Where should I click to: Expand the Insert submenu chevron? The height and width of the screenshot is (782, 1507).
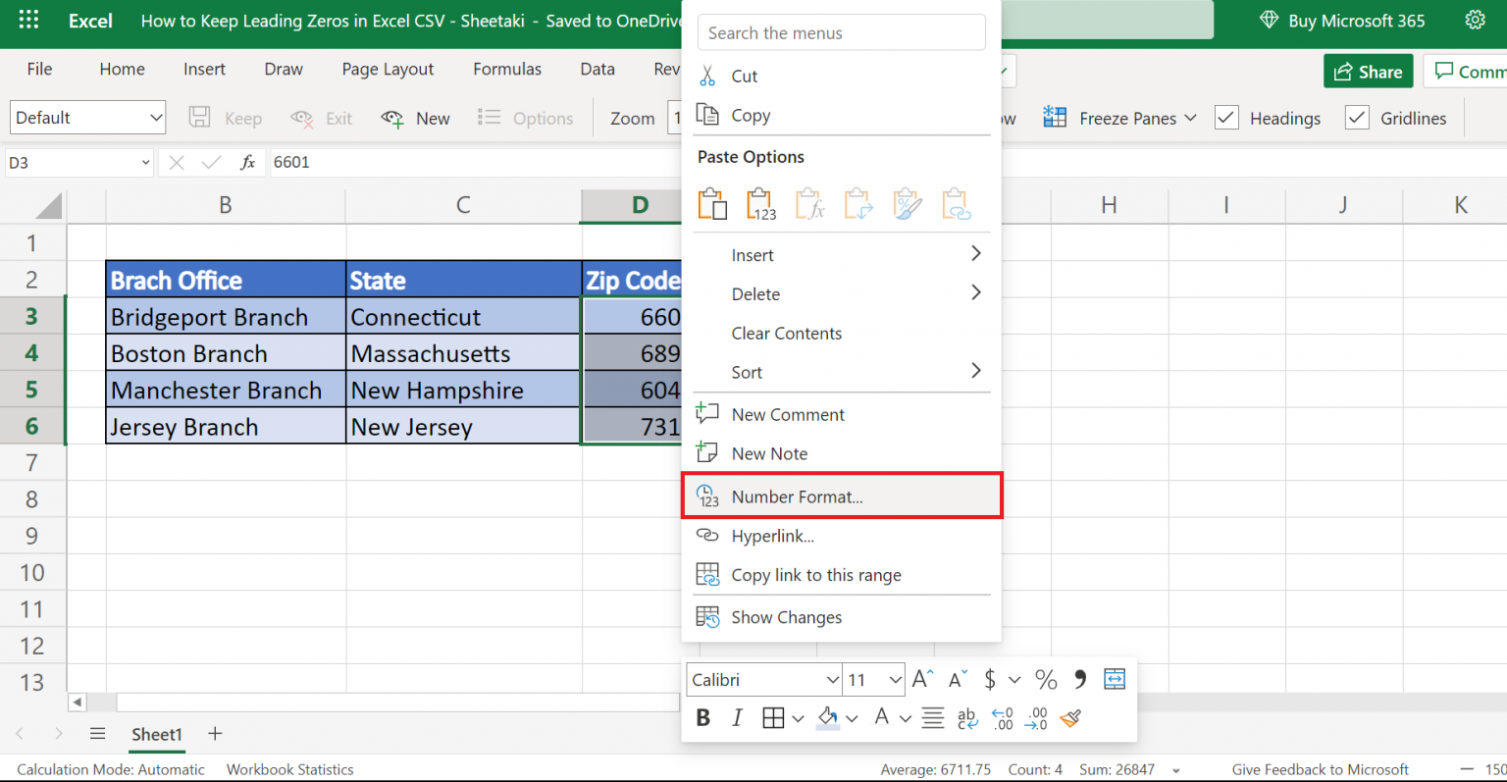pos(975,253)
